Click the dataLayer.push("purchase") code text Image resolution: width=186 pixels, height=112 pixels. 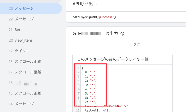(x=94, y=17)
